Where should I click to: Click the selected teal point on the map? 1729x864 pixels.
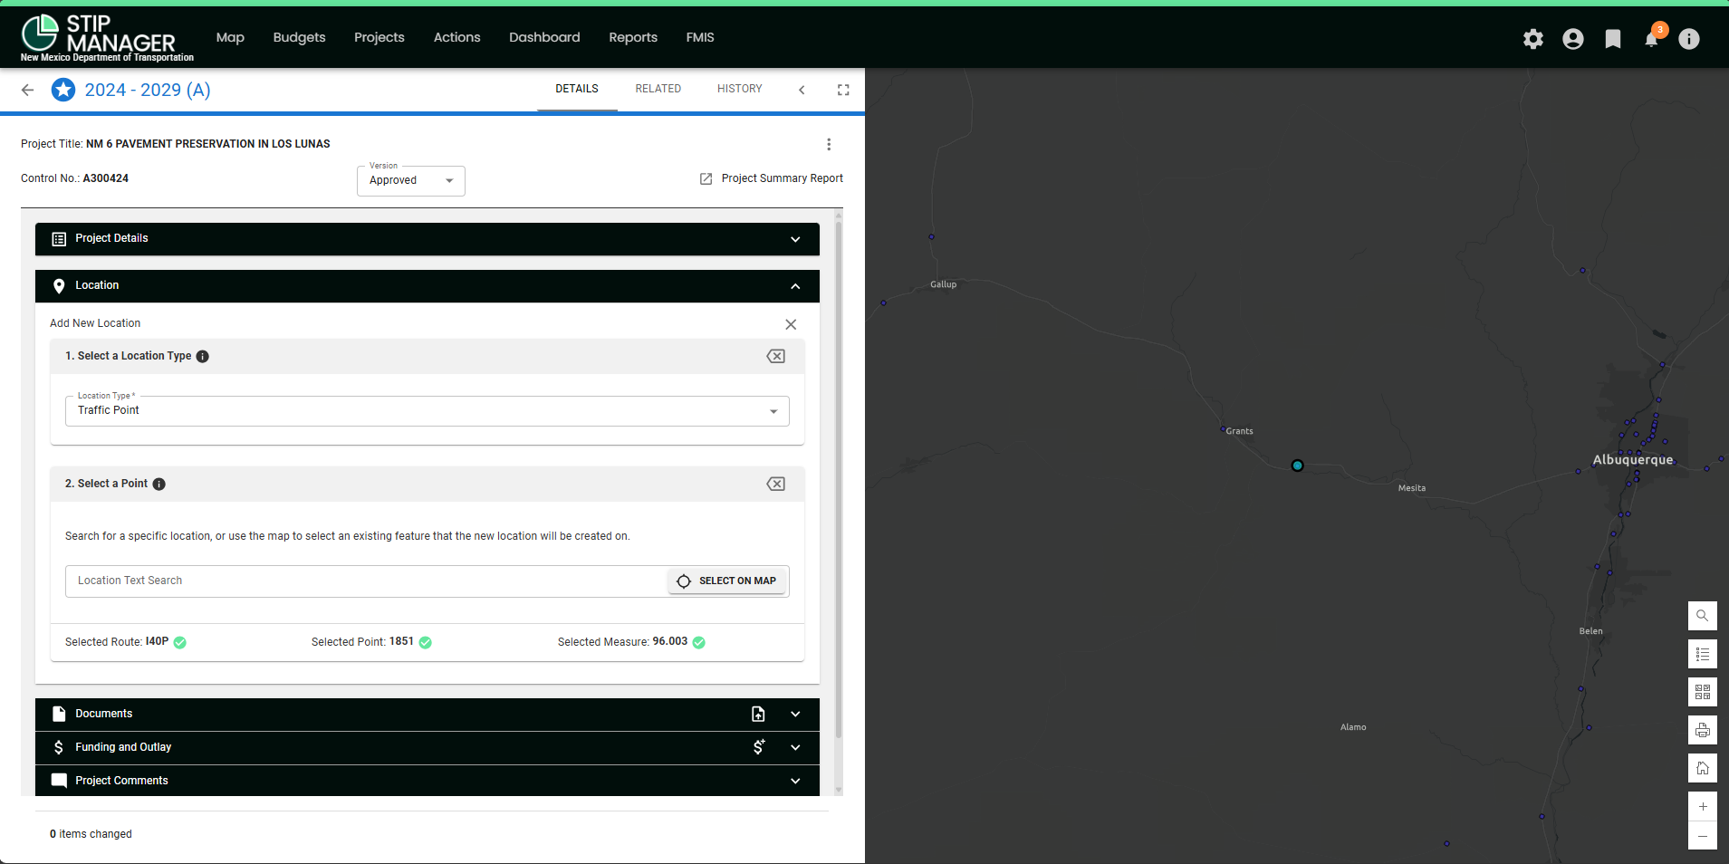[x=1297, y=466]
